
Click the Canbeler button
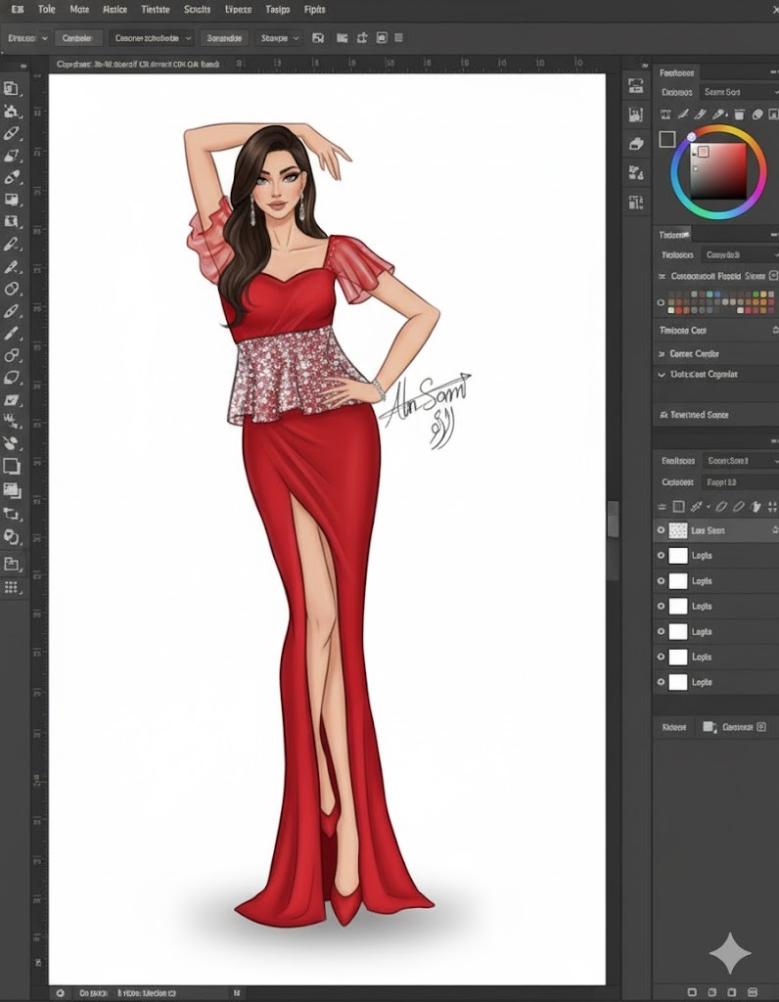[77, 38]
